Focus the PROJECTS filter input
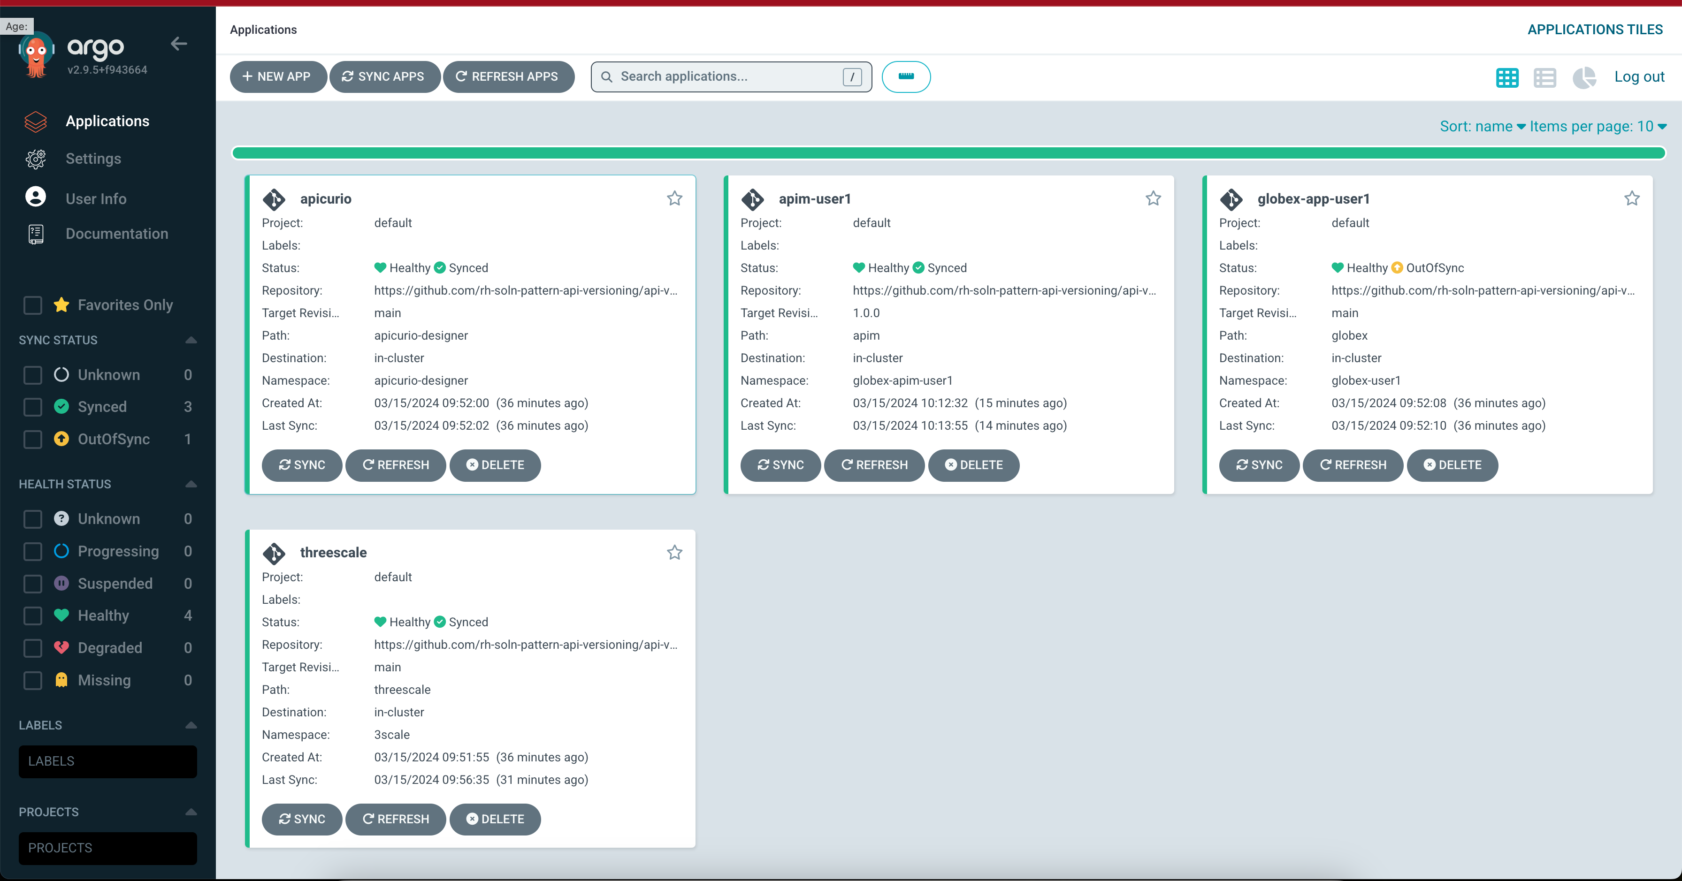This screenshot has height=881, width=1682. [108, 848]
